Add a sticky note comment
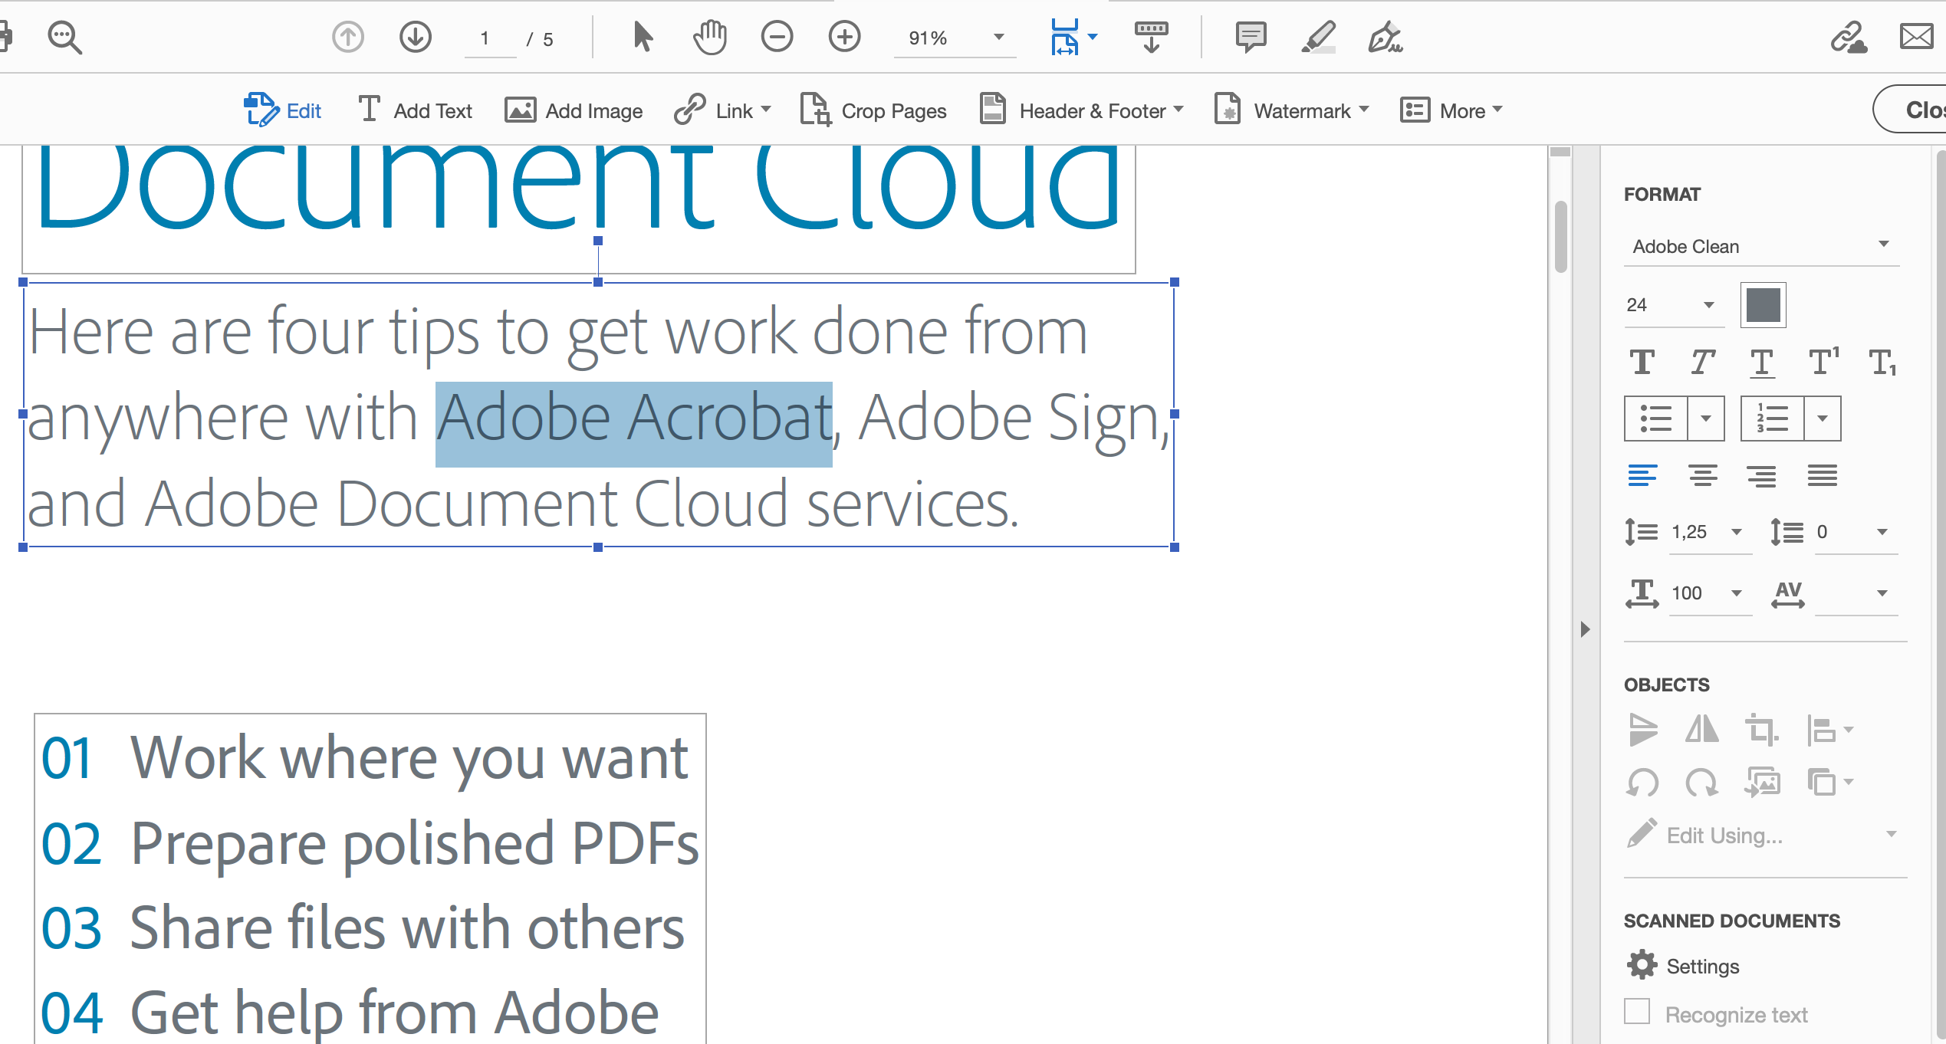 1251,37
